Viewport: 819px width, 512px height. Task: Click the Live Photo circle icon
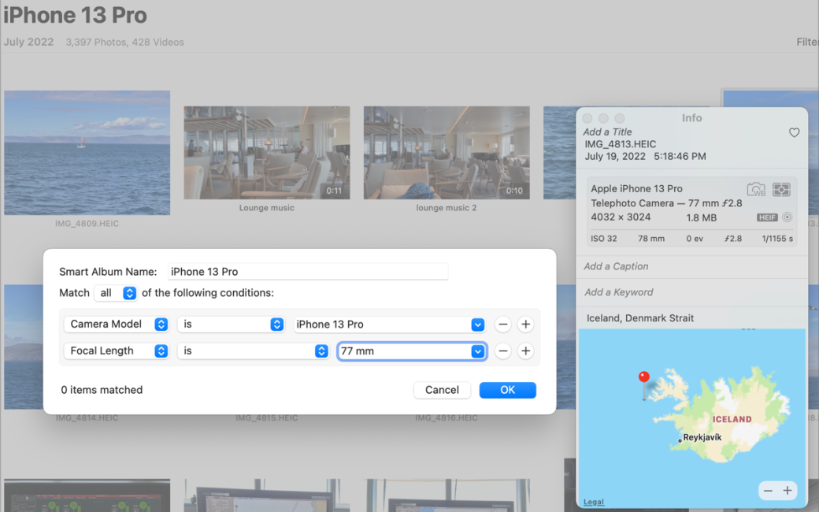787,217
